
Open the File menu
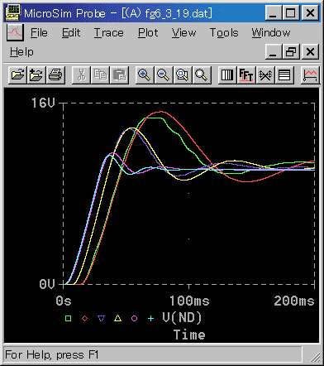coord(39,33)
